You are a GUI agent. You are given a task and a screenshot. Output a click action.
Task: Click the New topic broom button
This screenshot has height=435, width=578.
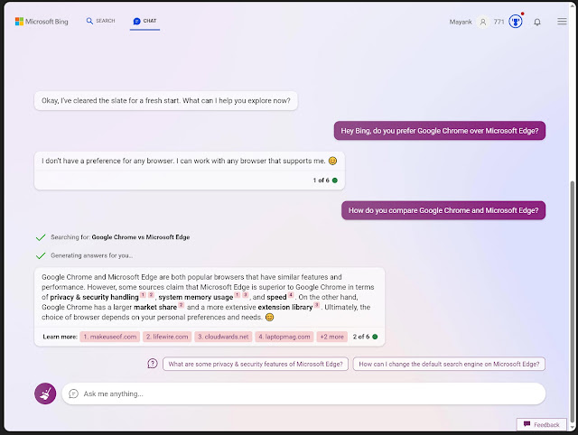point(45,393)
